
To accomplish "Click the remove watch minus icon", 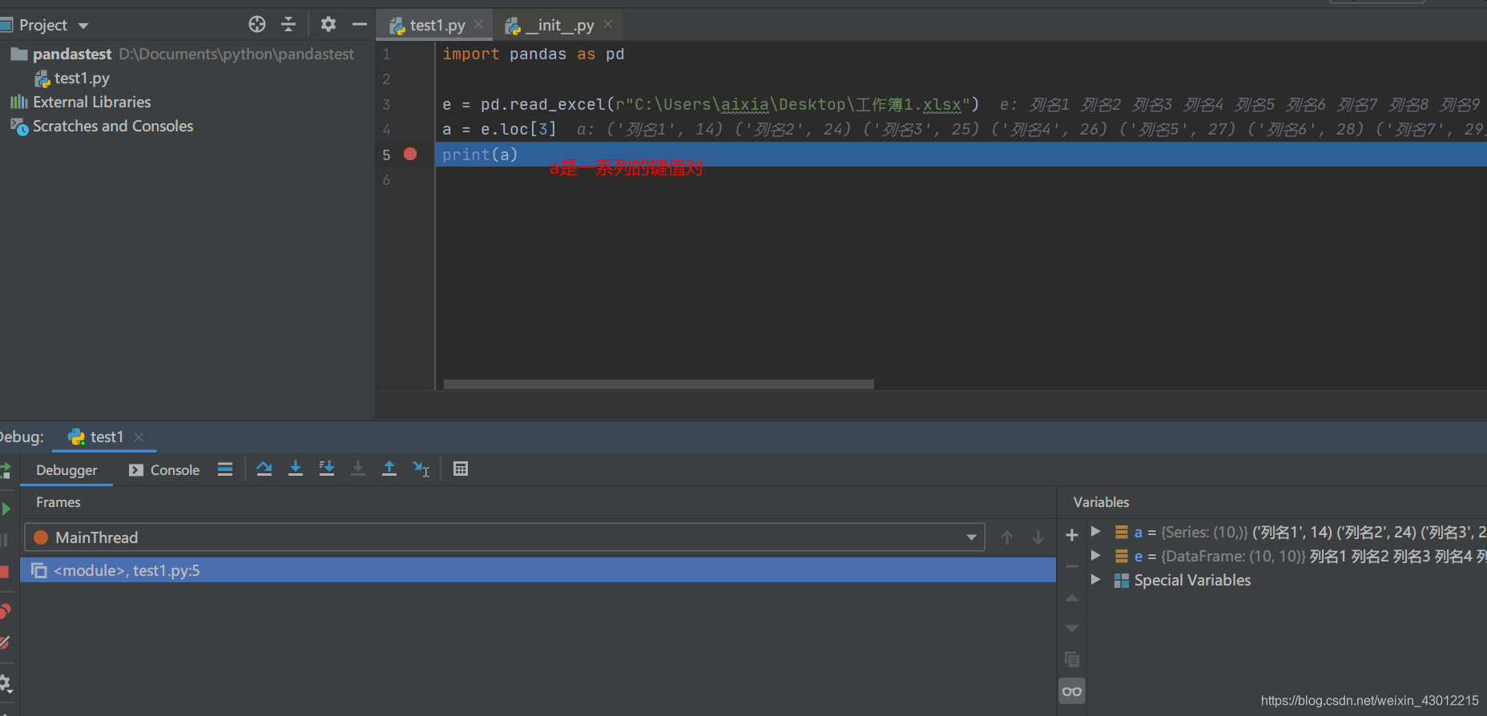I will (x=1072, y=566).
